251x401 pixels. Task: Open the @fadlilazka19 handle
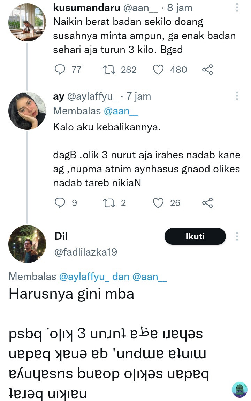[86, 252]
